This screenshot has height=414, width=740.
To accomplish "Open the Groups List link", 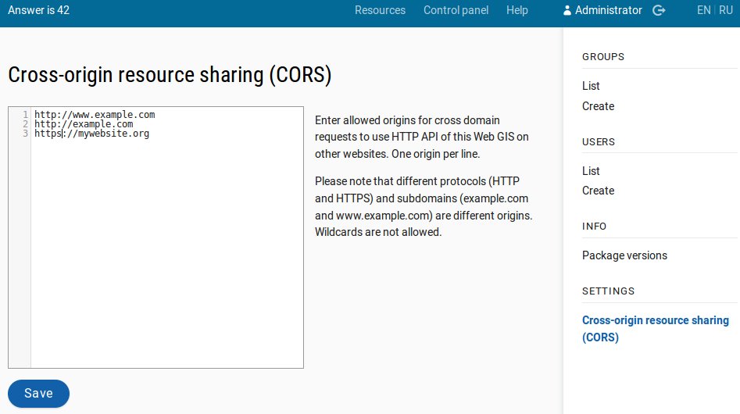I will click(x=591, y=86).
